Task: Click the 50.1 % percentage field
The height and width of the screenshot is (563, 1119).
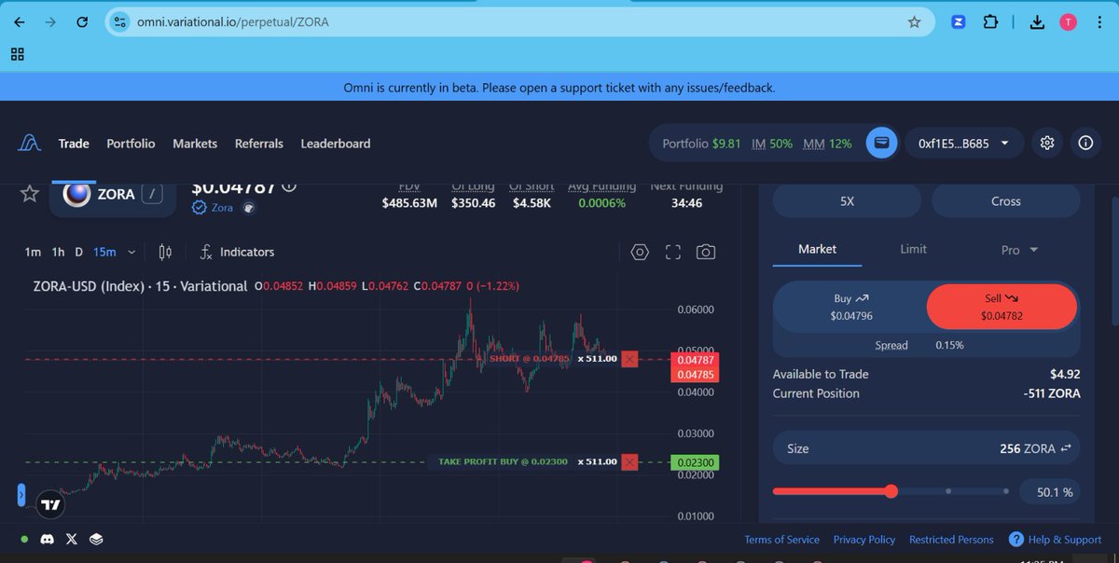Action: (x=1051, y=491)
